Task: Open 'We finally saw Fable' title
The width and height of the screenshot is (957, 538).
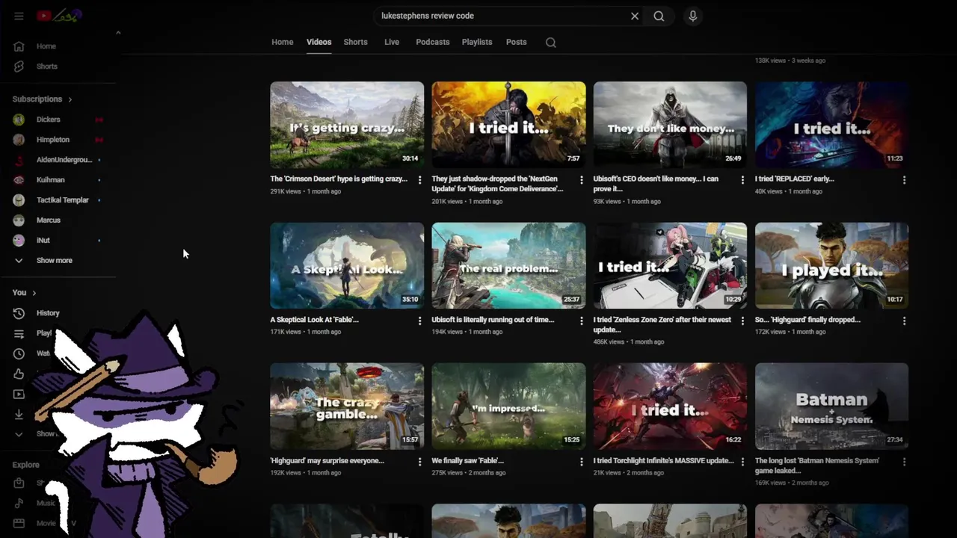Action: tap(467, 461)
